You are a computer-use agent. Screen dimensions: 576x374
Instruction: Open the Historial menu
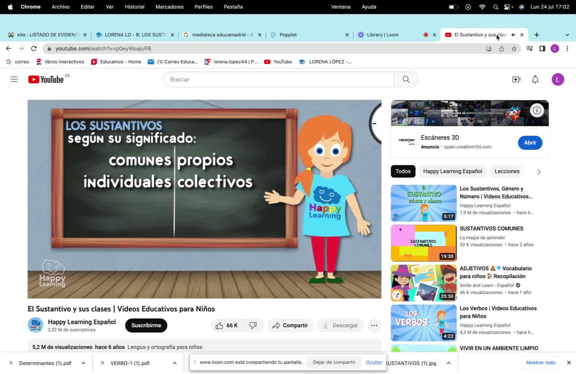tap(134, 7)
